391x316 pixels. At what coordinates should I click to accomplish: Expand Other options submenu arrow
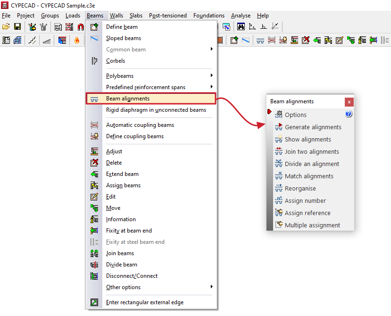pyautogui.click(x=211, y=287)
